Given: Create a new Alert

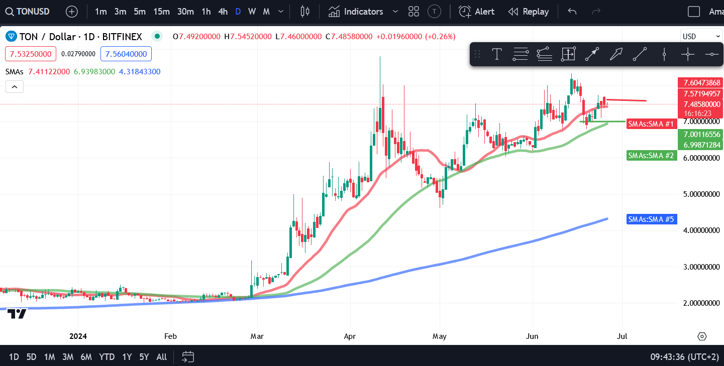Looking at the screenshot, I should pos(477,12).
